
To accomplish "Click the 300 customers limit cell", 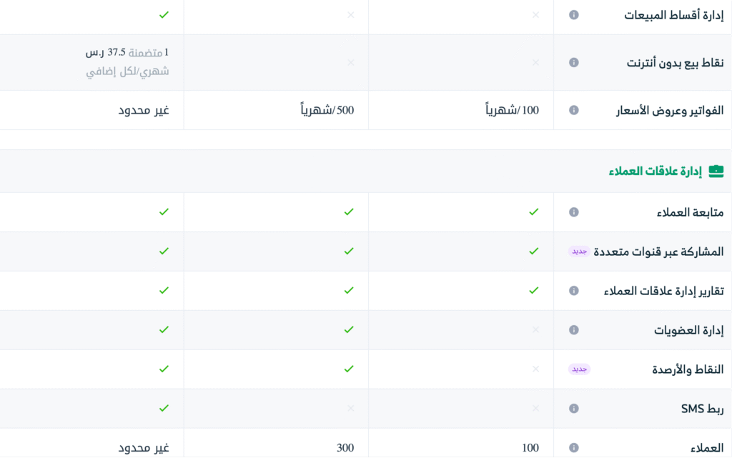I will [x=345, y=448].
